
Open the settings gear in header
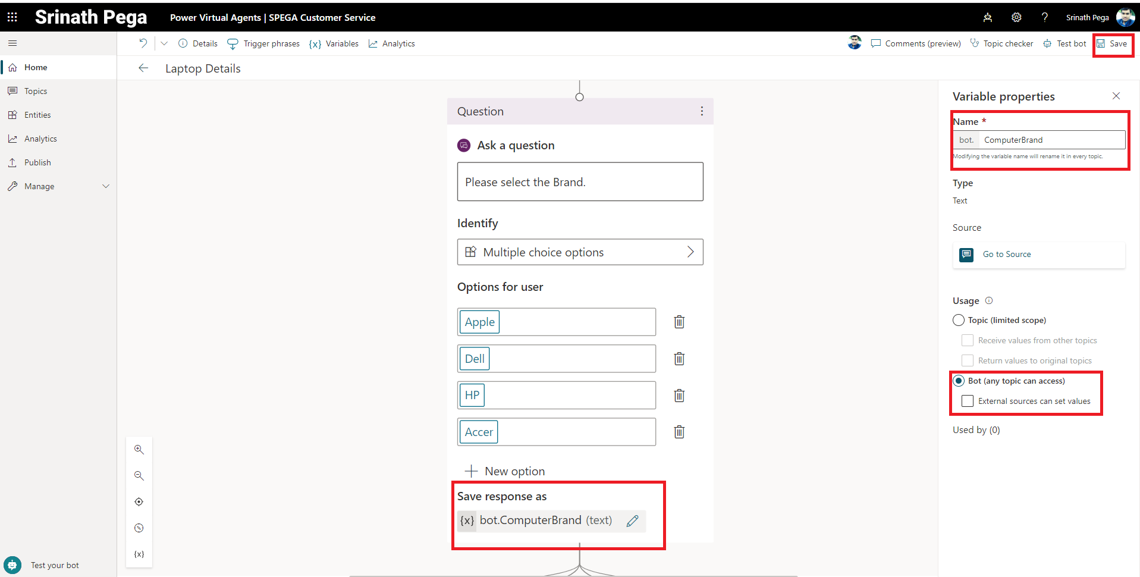pos(1016,17)
